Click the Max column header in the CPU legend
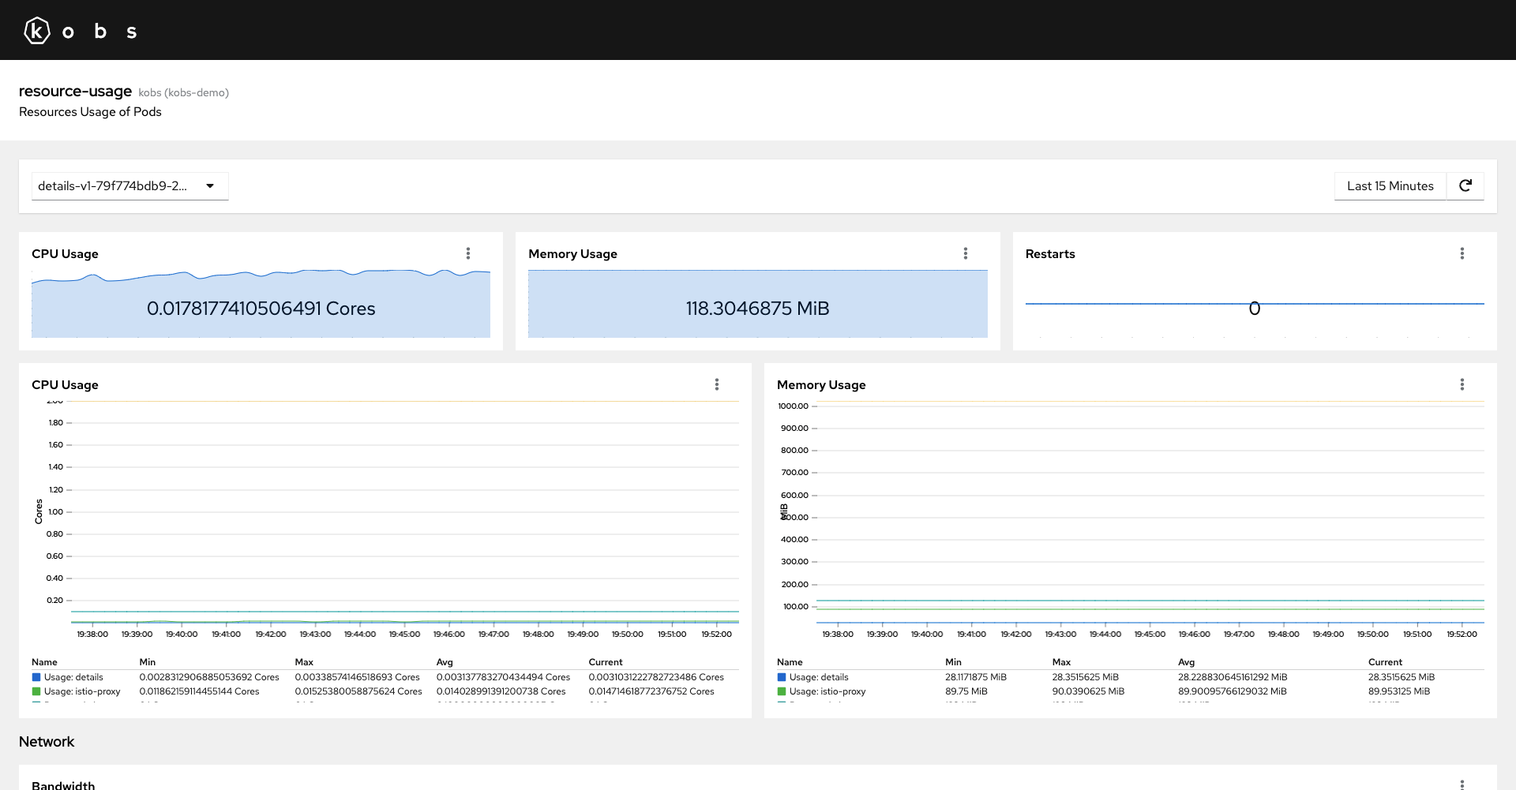This screenshot has height=790, width=1516. [304, 662]
